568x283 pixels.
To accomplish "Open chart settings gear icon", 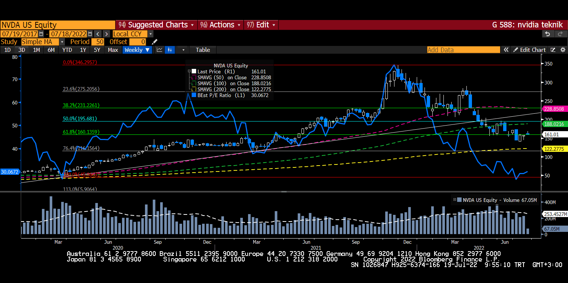I will [x=562, y=50].
